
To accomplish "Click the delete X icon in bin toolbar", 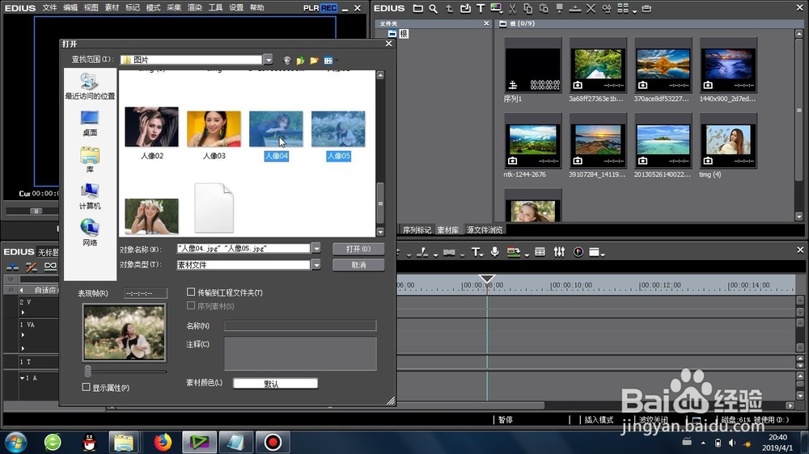I will (x=591, y=8).
